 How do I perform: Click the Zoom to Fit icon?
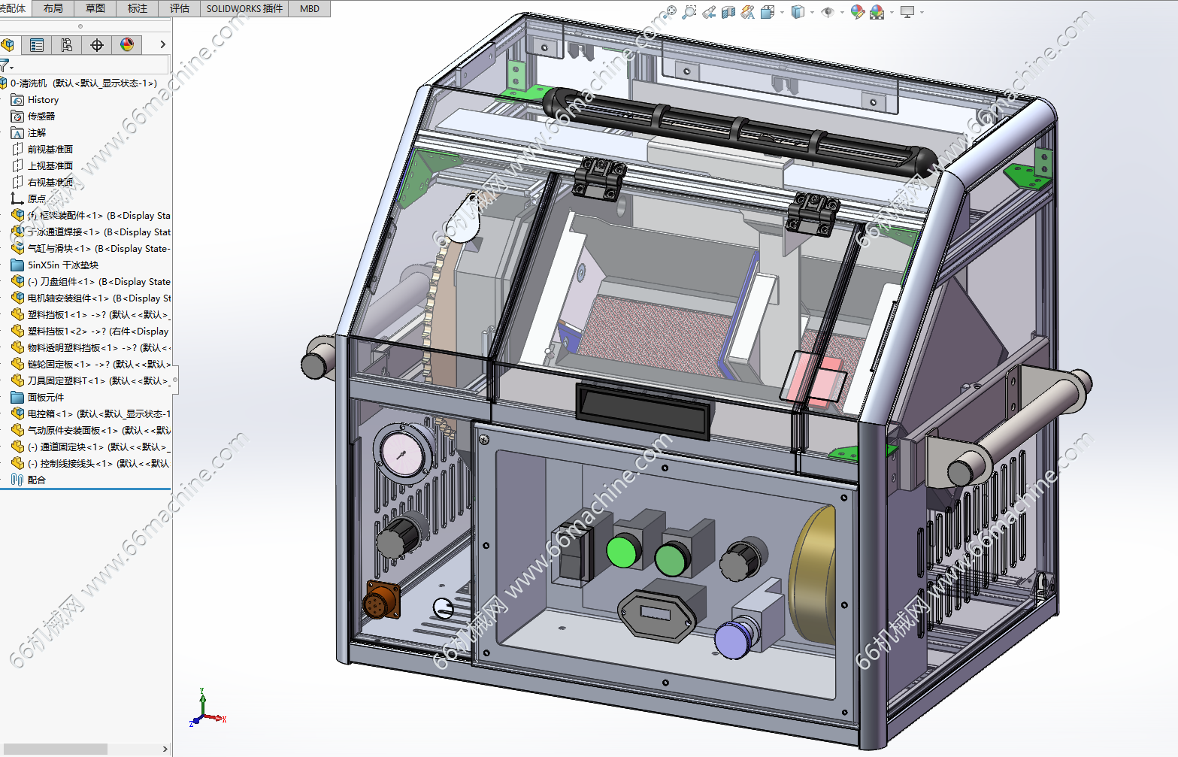coord(671,12)
